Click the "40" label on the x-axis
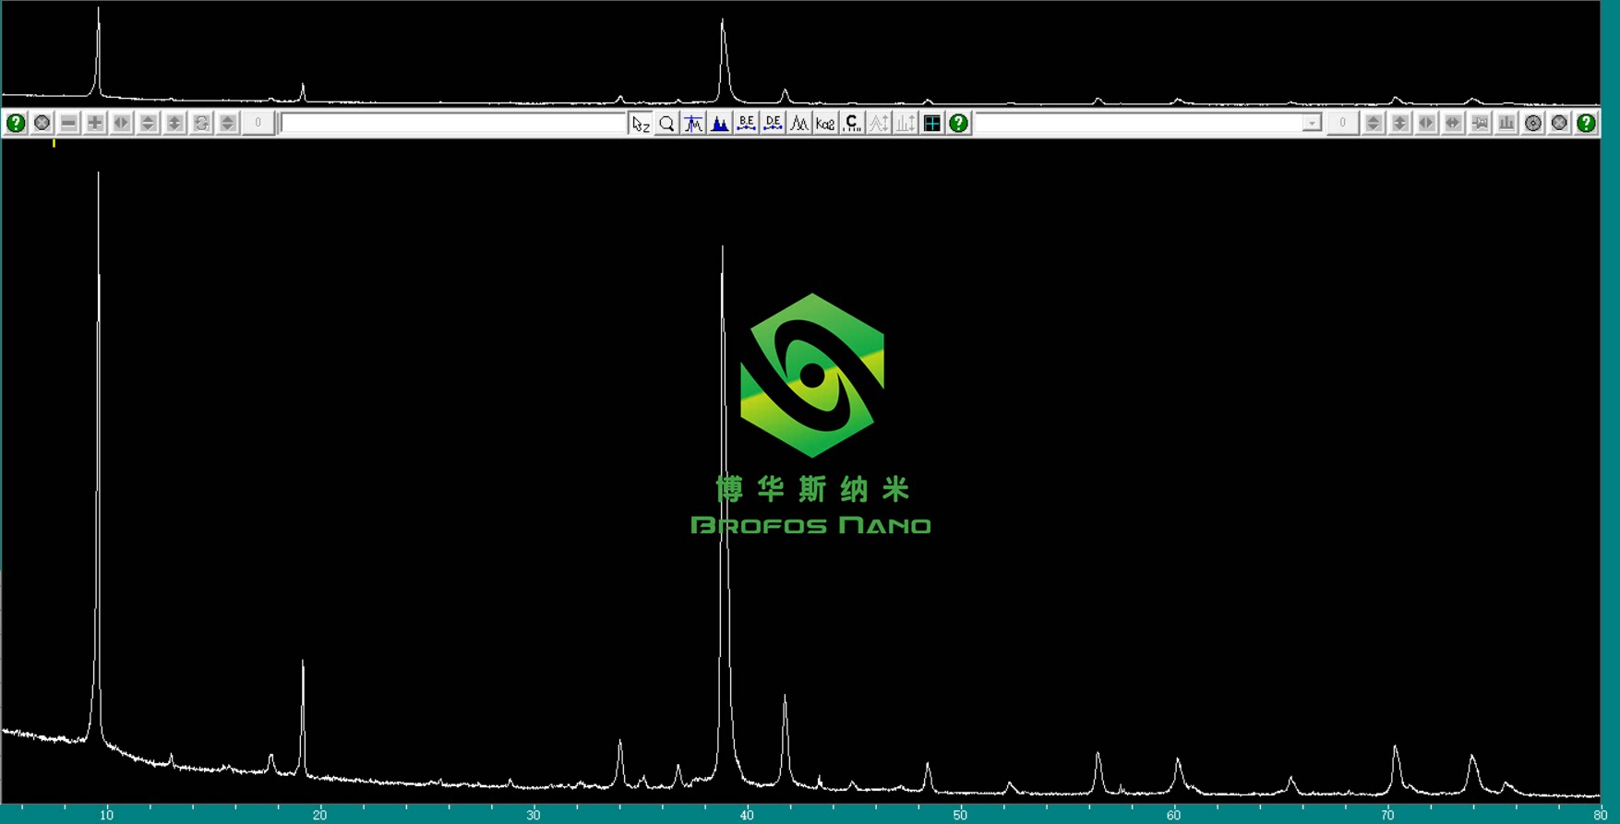1620x824 pixels. 747,815
